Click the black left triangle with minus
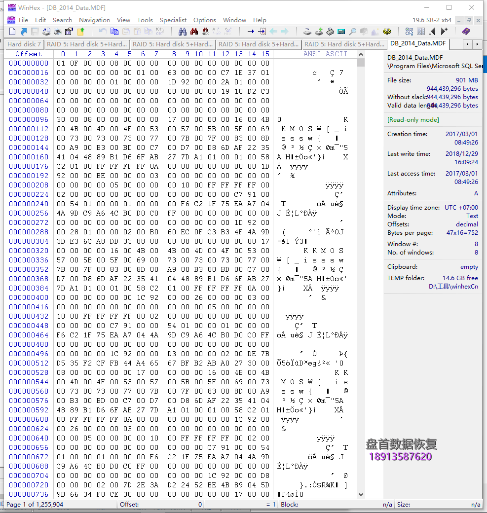The height and width of the screenshot is (513, 487). (432, 32)
